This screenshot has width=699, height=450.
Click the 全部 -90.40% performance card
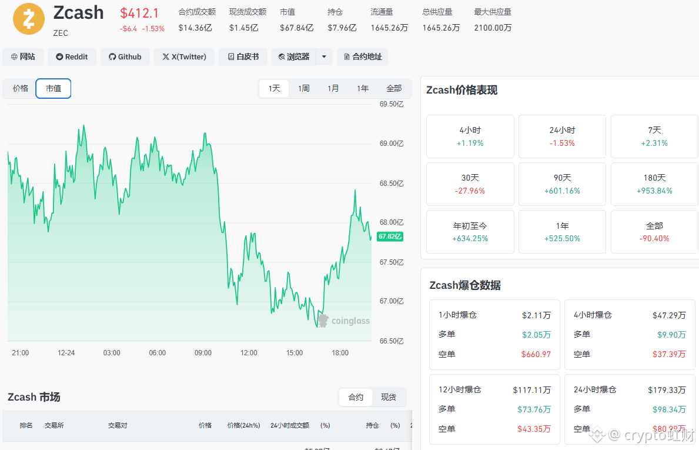click(654, 232)
